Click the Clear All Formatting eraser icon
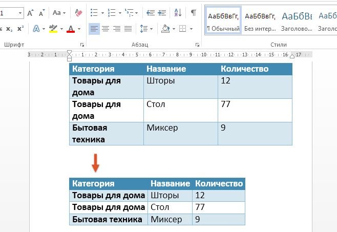The width and height of the screenshot is (337, 232). pos(78,12)
